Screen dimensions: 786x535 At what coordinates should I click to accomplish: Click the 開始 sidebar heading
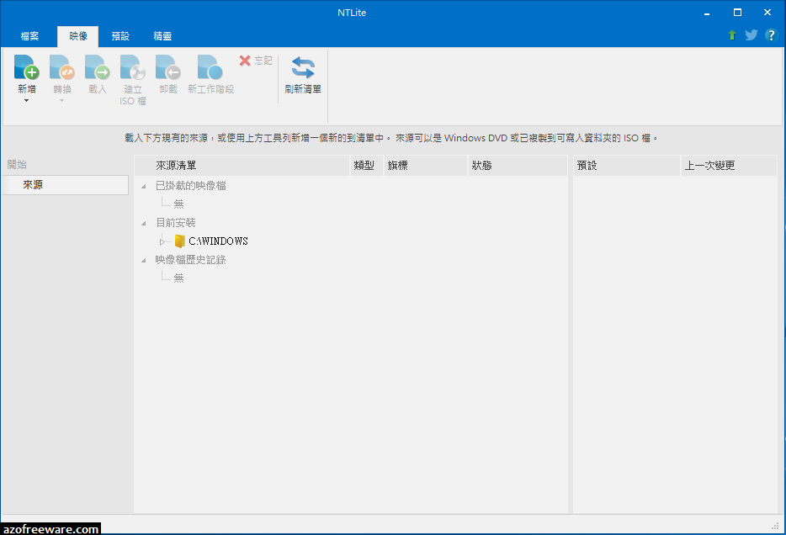(17, 164)
